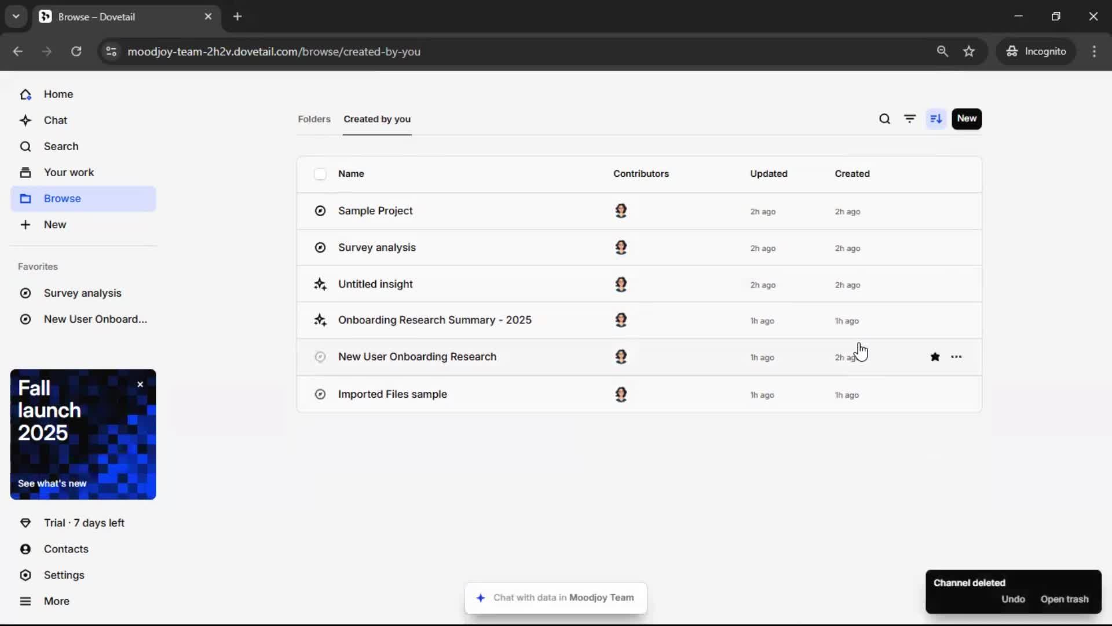
Task: Tick the select-all checkbox in header
Action: [320, 174]
